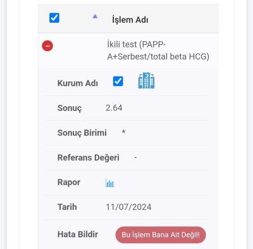
Task: Uncheck the Kurum Adı checkbox
Action: (118, 82)
